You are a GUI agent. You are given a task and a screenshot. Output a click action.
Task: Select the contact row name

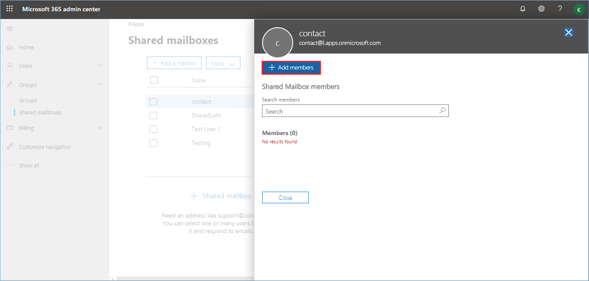tap(202, 101)
